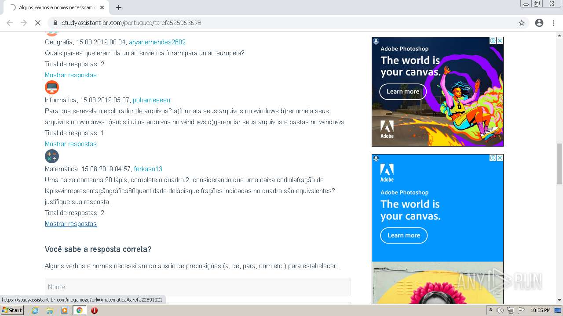
Task: Click 'Total de respostas: 1' text
Action: [74, 133]
